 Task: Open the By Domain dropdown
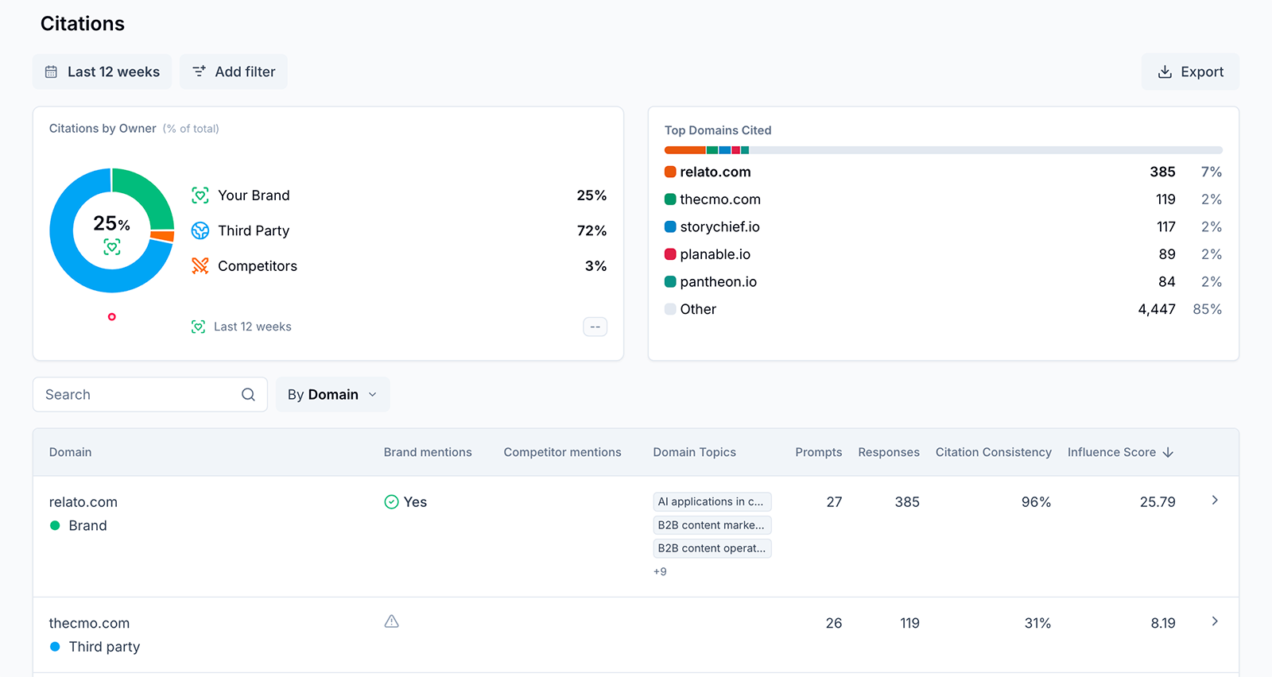click(x=332, y=395)
